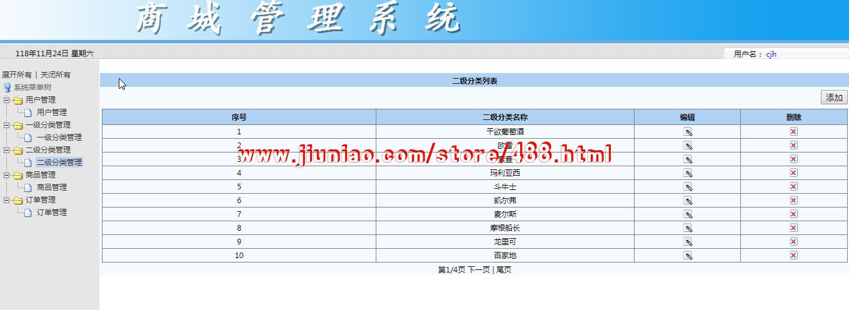Select the 系统菜单树 root label

tap(33, 87)
